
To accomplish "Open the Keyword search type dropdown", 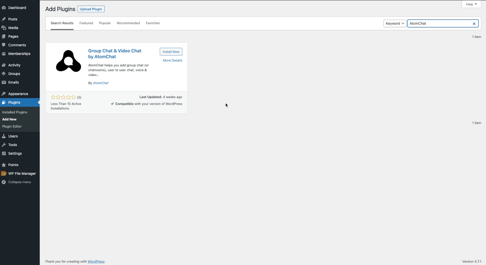I will pyautogui.click(x=395, y=23).
